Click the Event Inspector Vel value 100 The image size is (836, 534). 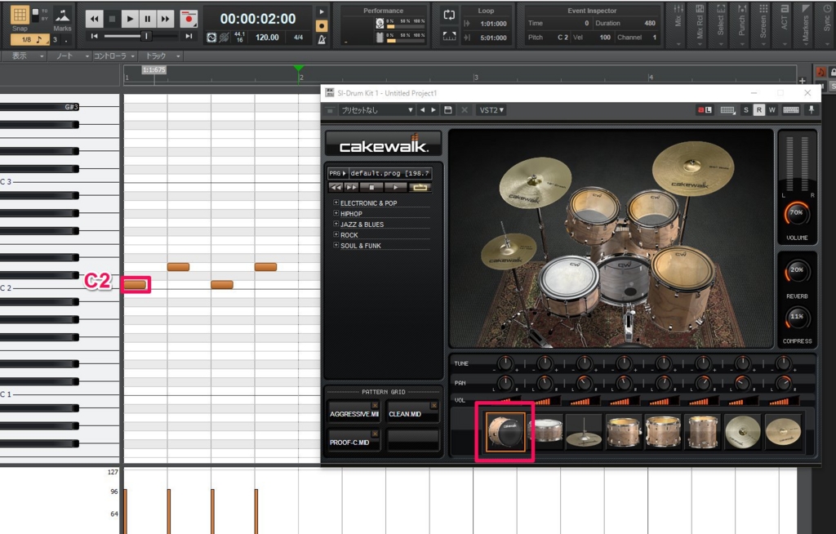coord(605,38)
